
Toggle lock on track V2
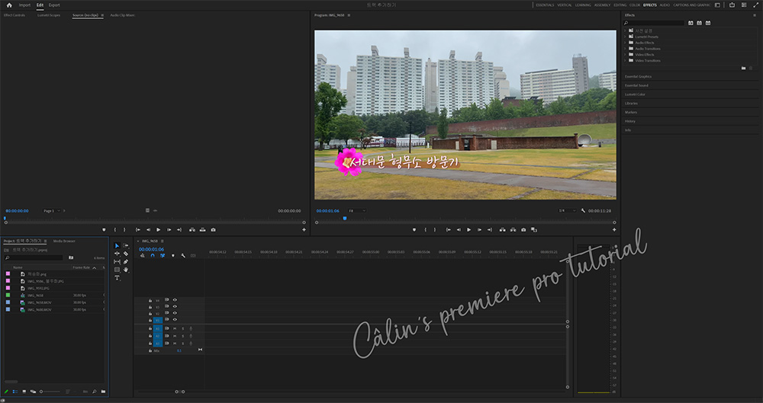pos(150,313)
